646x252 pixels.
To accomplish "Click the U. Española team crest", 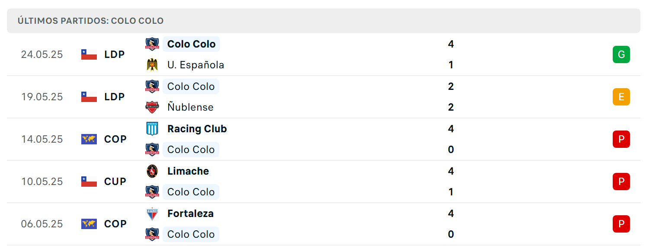I will pos(152,65).
